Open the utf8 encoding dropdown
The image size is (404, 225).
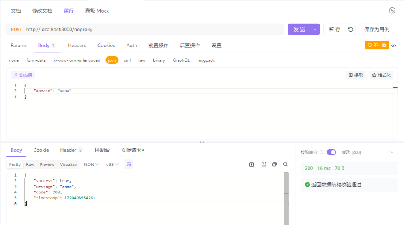tap(112, 165)
